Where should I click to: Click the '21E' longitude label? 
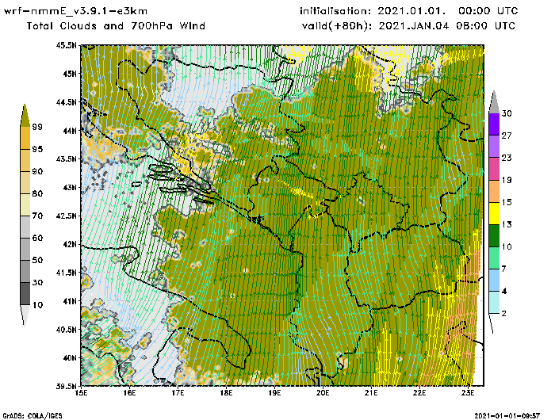point(371,393)
